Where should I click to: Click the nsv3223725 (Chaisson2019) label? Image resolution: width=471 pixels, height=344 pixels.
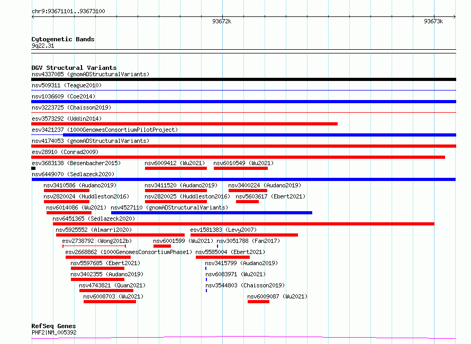[71, 107]
